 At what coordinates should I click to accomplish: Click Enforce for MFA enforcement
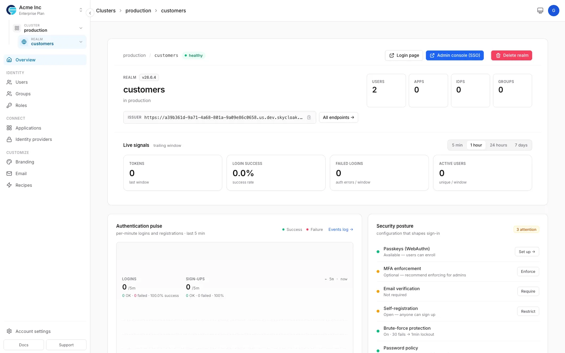click(x=528, y=271)
